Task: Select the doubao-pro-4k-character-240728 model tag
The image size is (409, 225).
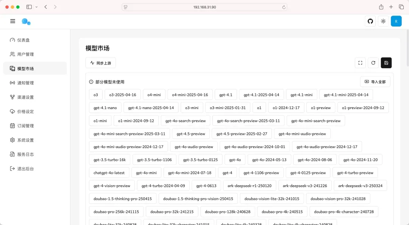Action: coord(344,212)
